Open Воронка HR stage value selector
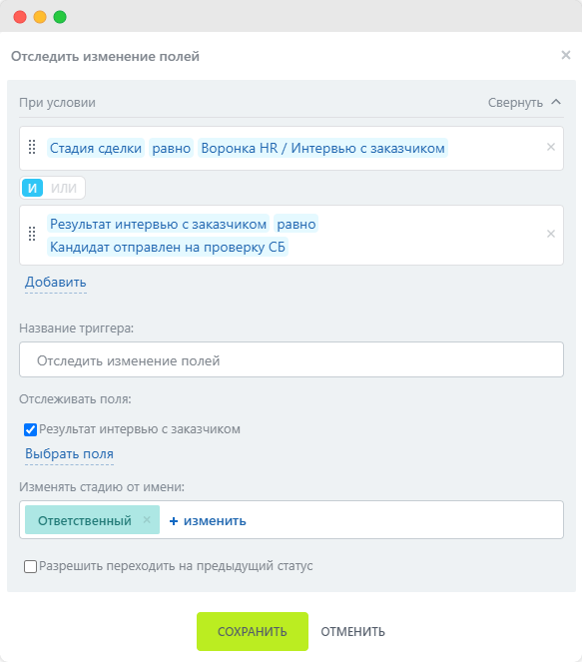The height and width of the screenshot is (662, 582). pos(322,148)
